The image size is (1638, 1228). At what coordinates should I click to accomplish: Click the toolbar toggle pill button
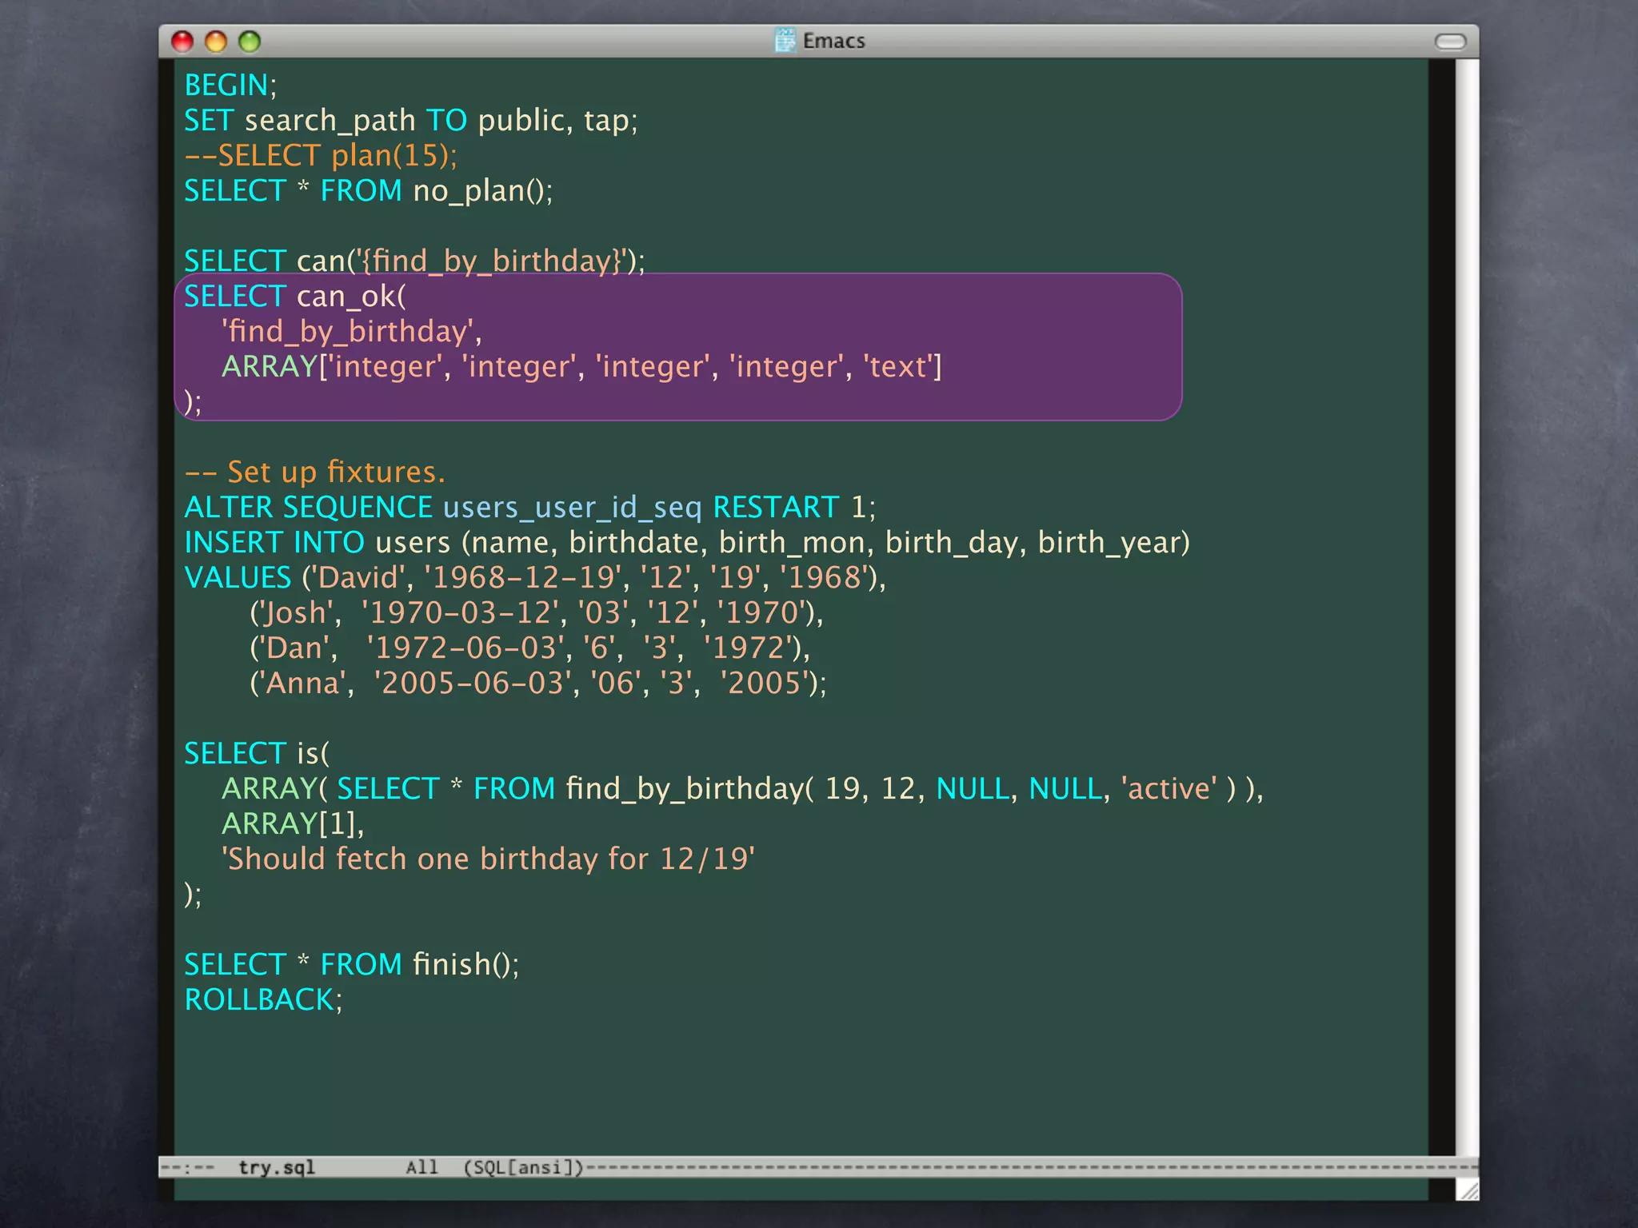pos(1450,42)
